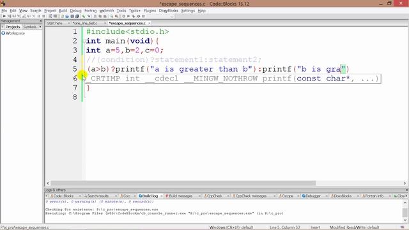409x230 pixels.
Task: Open the Fortran info log tab
Action: coord(374,196)
